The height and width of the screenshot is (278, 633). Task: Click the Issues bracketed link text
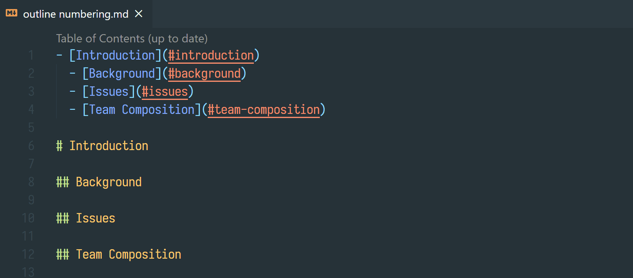click(108, 91)
